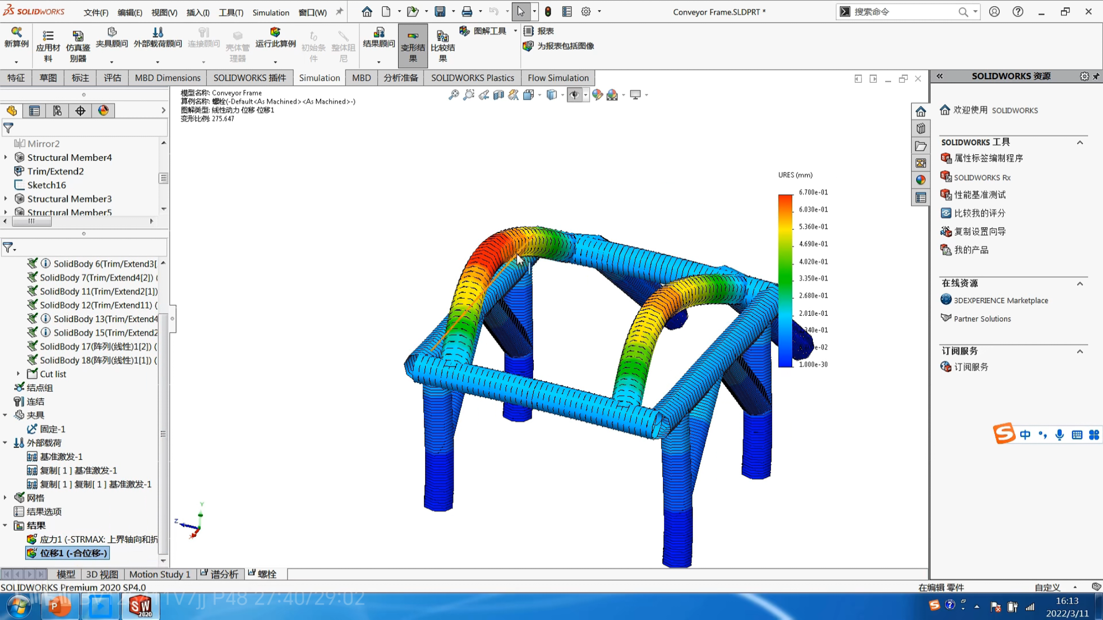Click the Save icon in top toolbar
Viewport: 1103px width, 620px height.
[x=440, y=11]
